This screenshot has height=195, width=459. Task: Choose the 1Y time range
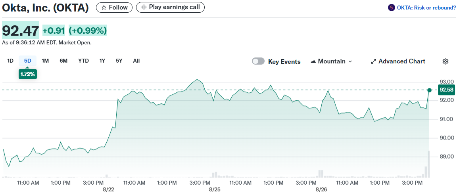(x=102, y=61)
